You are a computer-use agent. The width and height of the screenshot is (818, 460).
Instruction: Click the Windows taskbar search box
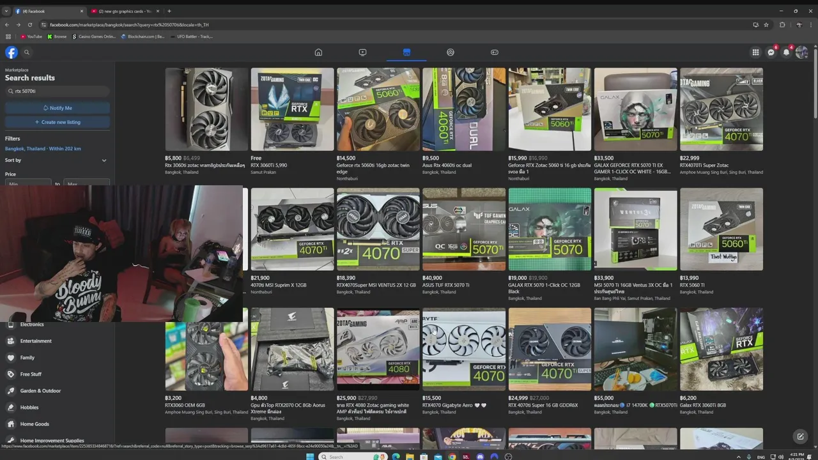point(352,456)
